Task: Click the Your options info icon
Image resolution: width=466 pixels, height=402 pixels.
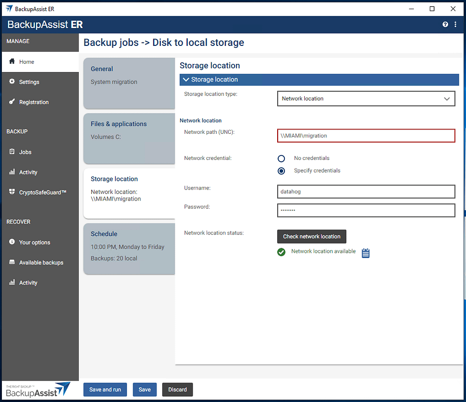Action: point(12,242)
